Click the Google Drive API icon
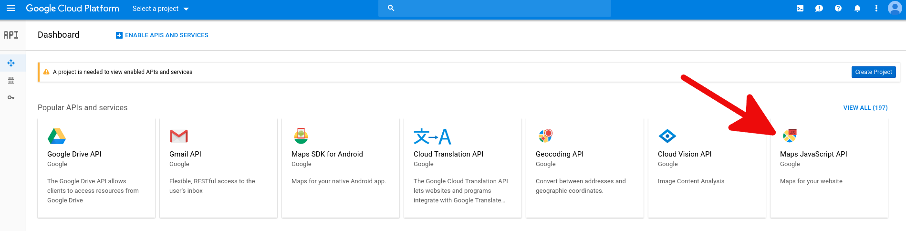This screenshot has width=906, height=231. pos(57,136)
